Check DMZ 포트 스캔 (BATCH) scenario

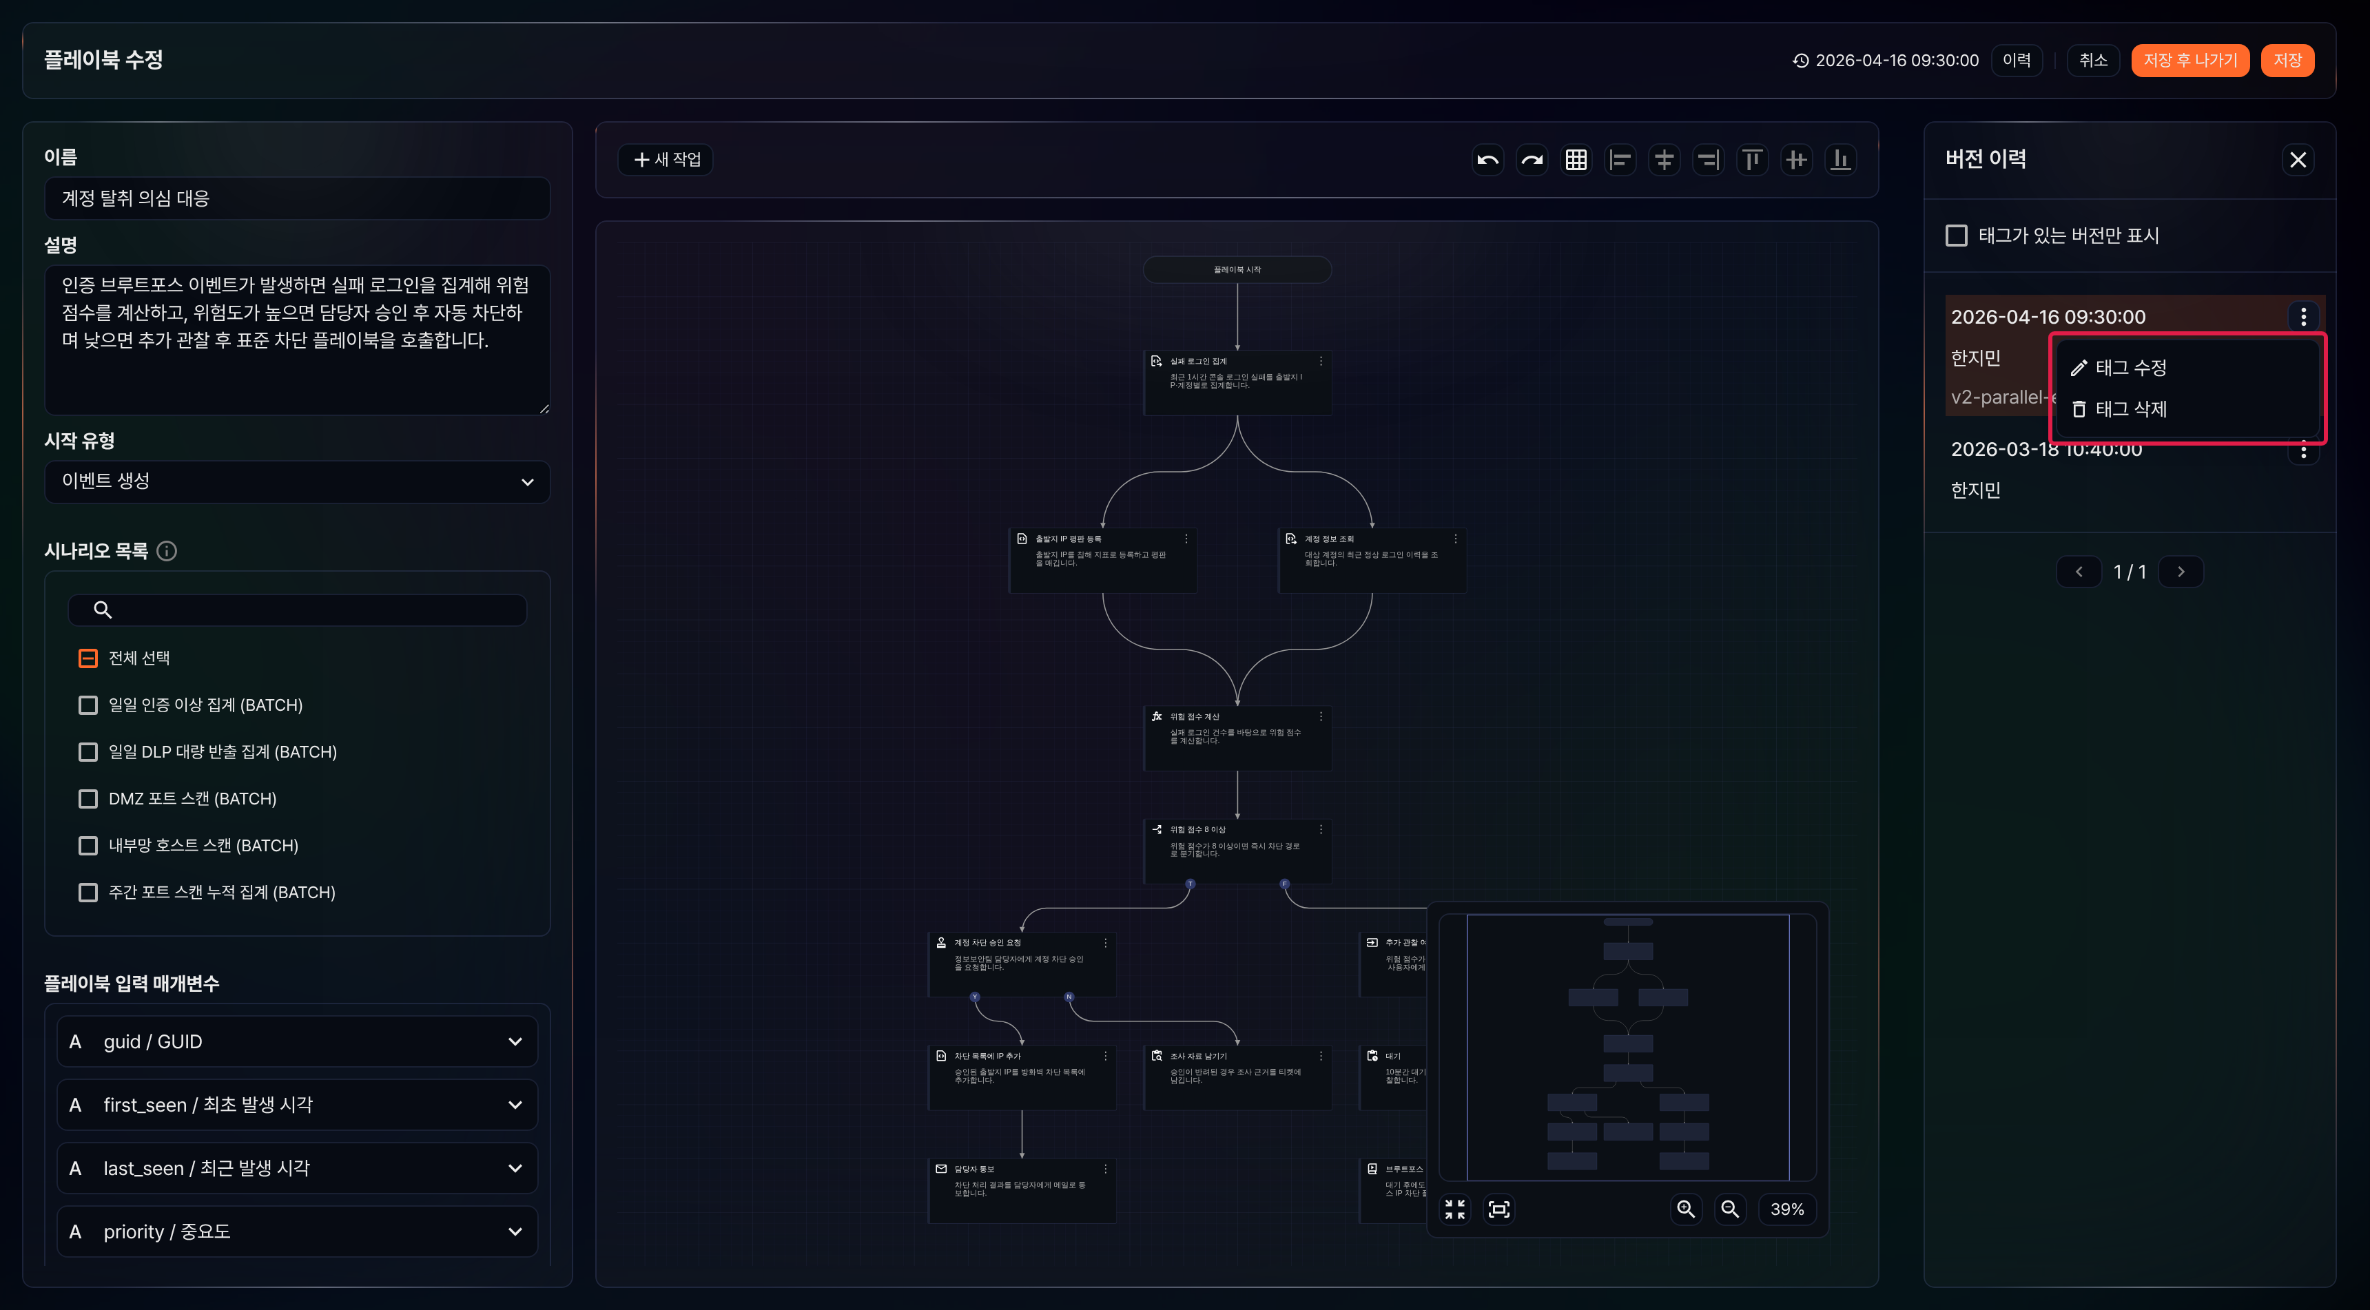coord(88,798)
